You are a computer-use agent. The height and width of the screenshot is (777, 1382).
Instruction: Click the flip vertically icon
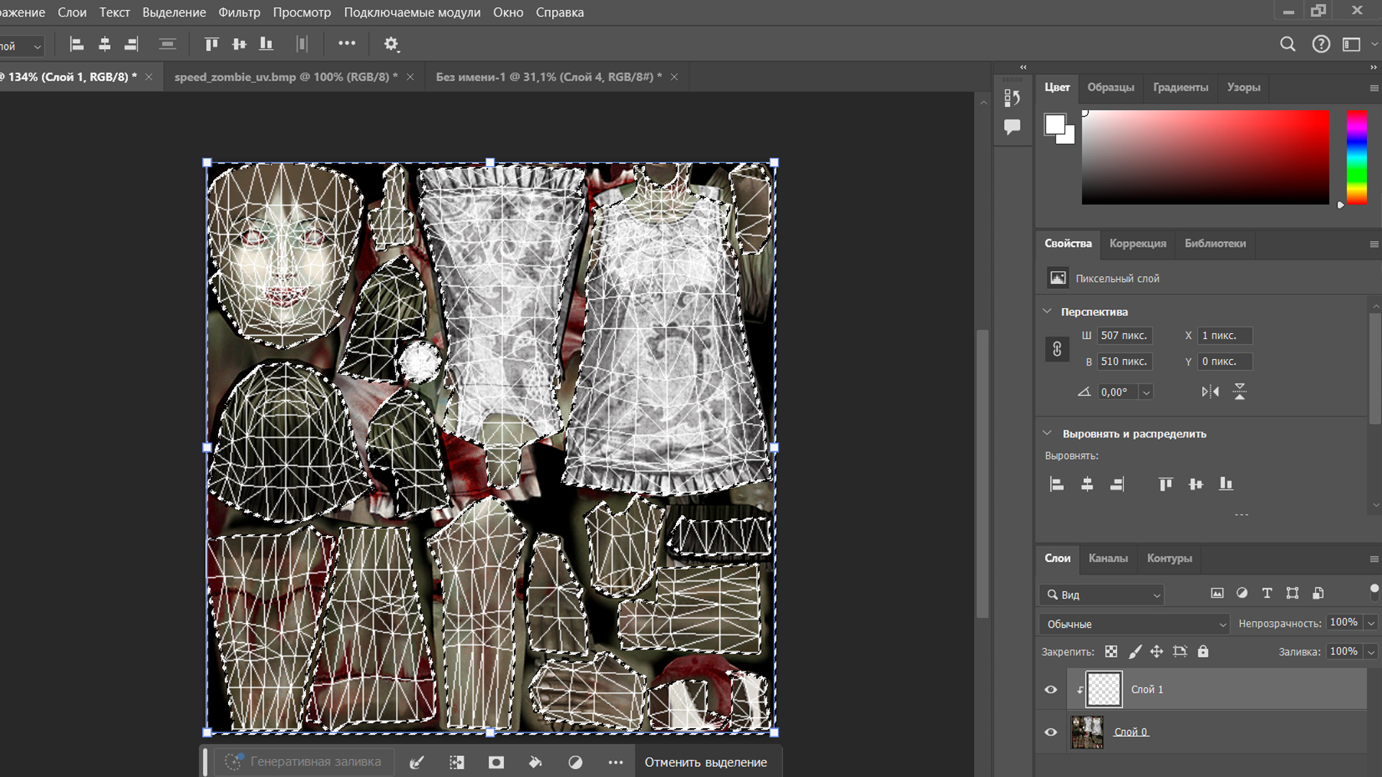[1239, 392]
